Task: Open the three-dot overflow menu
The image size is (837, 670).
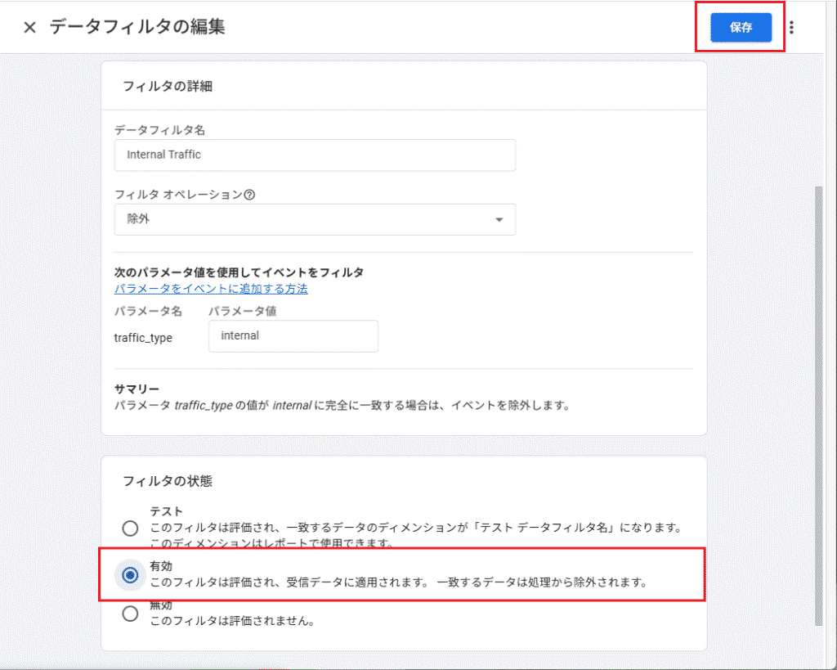Action: tap(791, 27)
